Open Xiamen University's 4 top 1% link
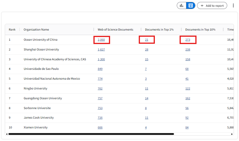Viewport: 239px width, 141px height. pos(146,128)
